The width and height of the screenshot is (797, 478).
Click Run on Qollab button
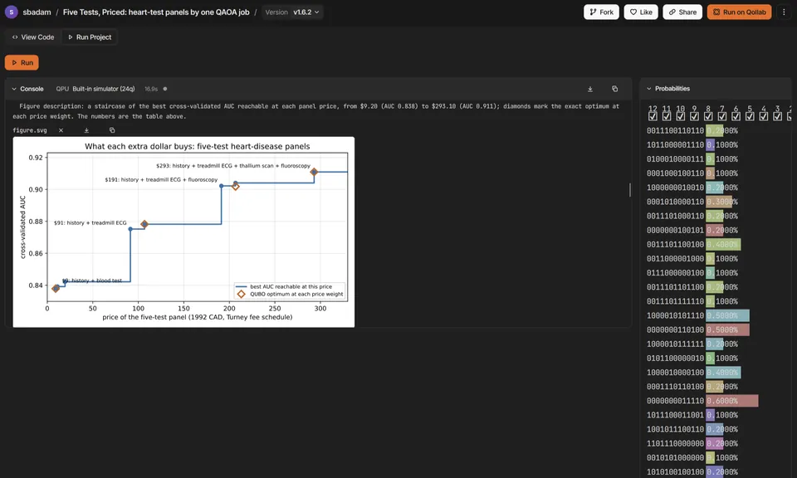(739, 12)
